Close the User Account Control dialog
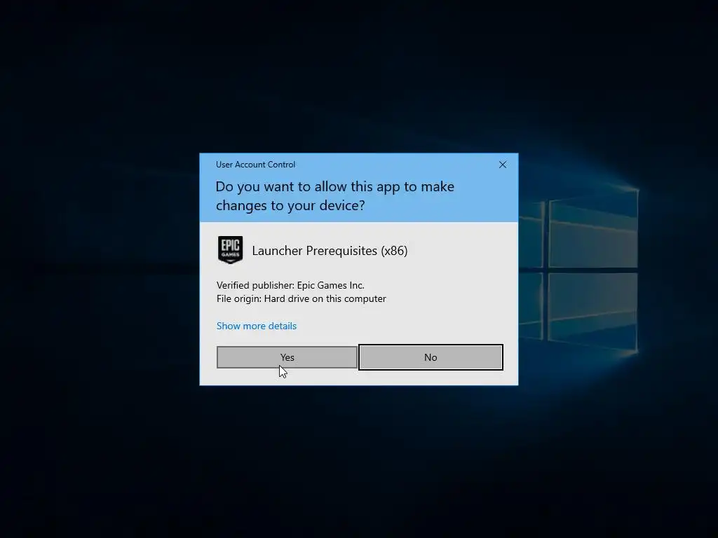Viewport: 718px width, 538px height. [502, 165]
